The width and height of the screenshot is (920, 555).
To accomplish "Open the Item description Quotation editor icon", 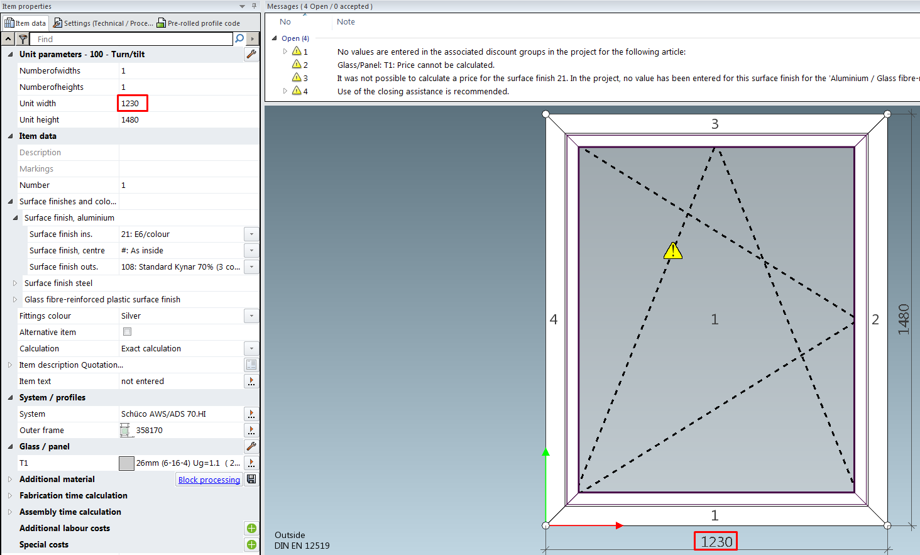I will (x=251, y=365).
